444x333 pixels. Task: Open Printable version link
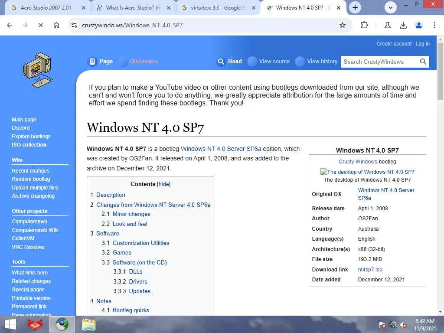point(31,298)
